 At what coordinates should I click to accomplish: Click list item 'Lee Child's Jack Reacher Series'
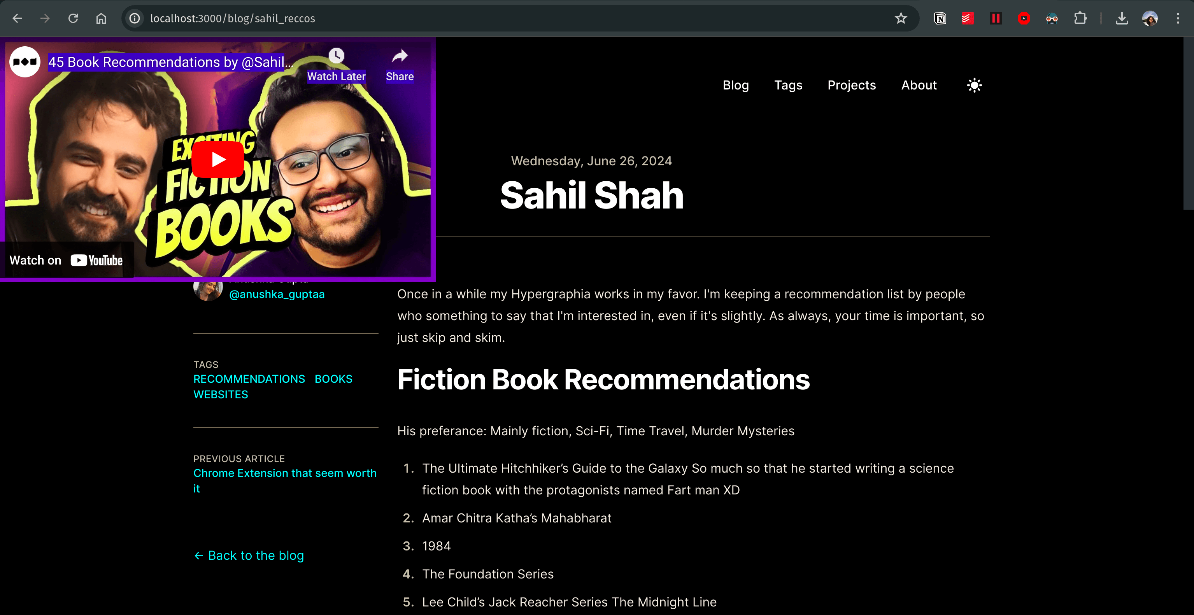569,603
